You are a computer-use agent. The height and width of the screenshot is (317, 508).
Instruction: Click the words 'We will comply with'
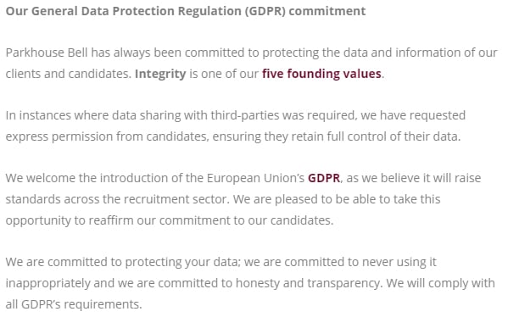tap(441, 283)
